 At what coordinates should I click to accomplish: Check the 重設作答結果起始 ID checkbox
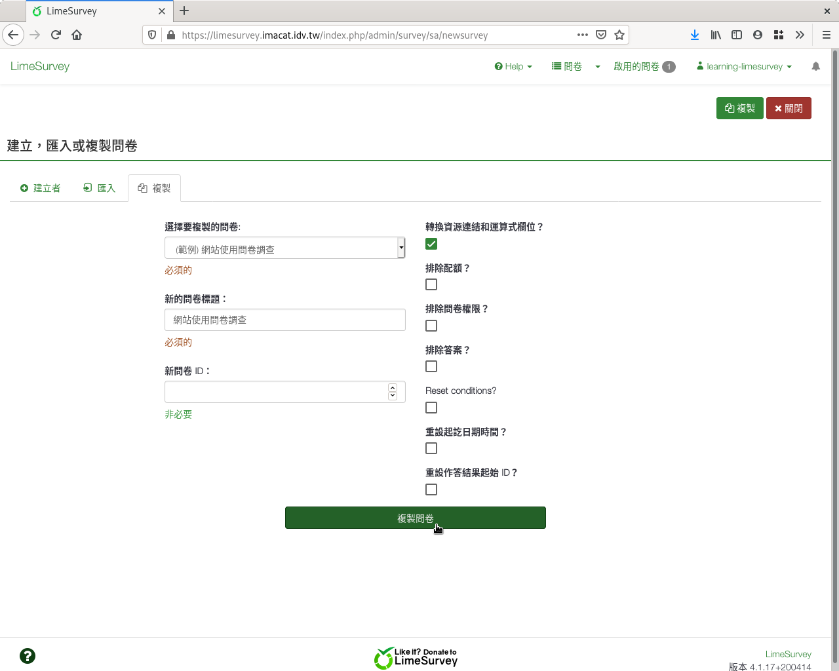click(431, 489)
